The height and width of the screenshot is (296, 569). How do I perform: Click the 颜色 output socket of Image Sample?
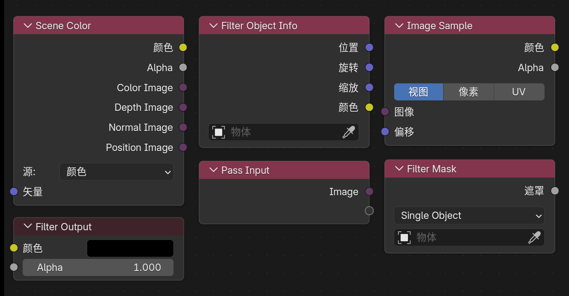(554, 47)
